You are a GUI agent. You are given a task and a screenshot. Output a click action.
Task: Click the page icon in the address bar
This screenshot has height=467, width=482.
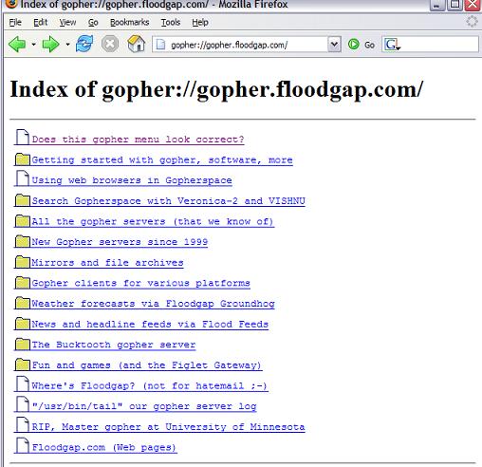click(161, 45)
